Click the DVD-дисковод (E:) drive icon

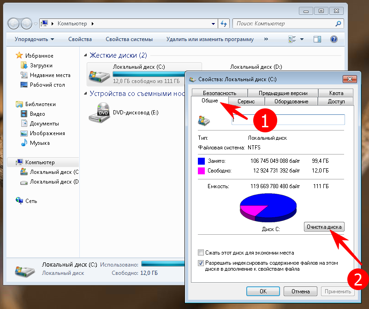(x=99, y=113)
